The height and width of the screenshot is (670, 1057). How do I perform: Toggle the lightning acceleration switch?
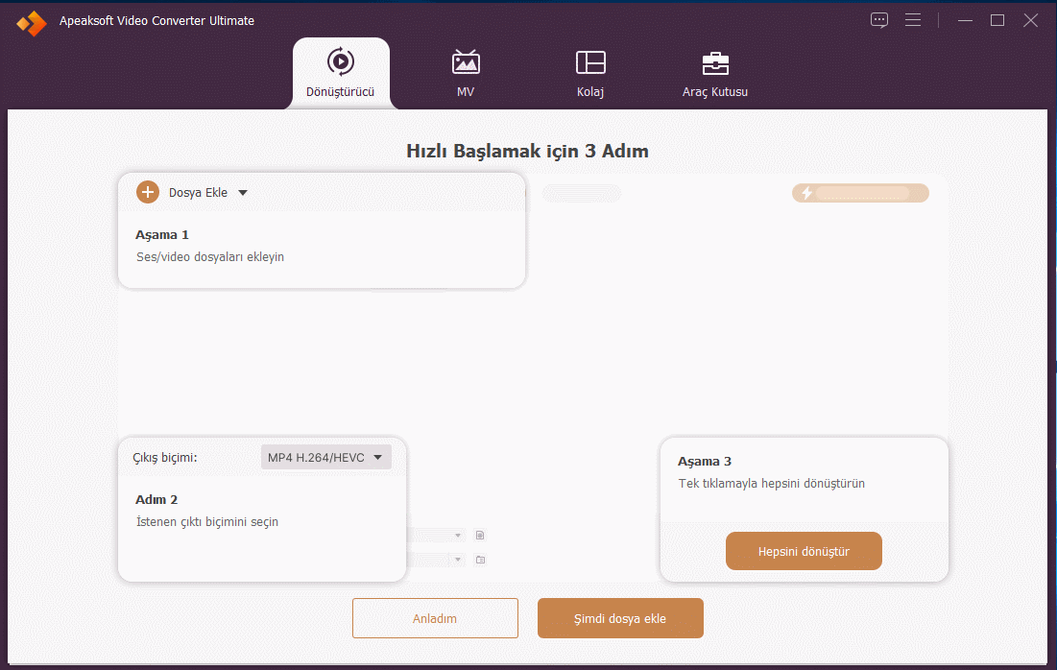coord(860,193)
